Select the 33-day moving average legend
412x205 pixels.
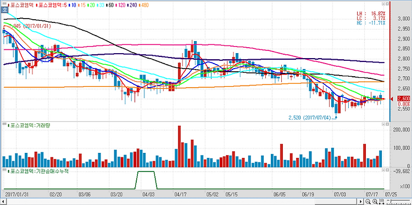pos(101,5)
